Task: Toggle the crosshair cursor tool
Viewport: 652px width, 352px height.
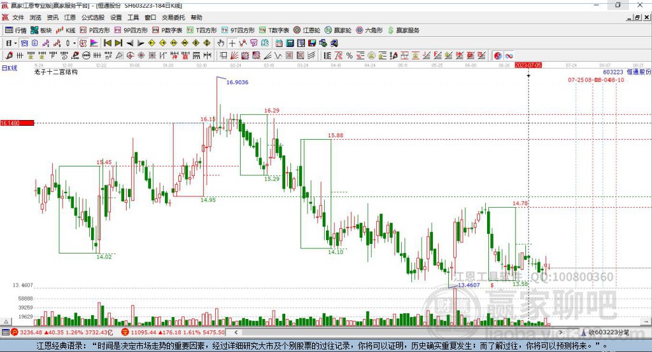Action: 232,43
